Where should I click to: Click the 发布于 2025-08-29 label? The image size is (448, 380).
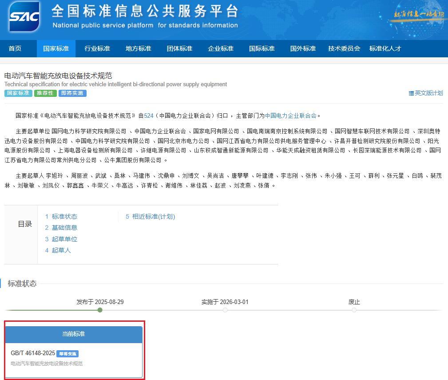tap(100, 302)
